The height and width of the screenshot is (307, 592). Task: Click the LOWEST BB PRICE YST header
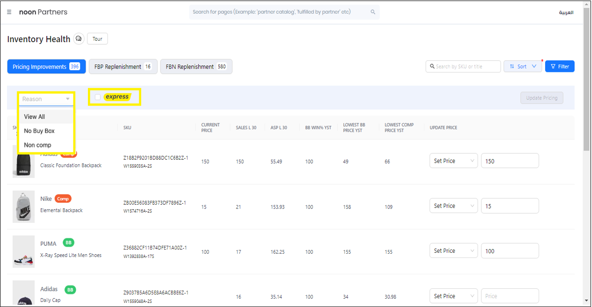[x=354, y=128]
